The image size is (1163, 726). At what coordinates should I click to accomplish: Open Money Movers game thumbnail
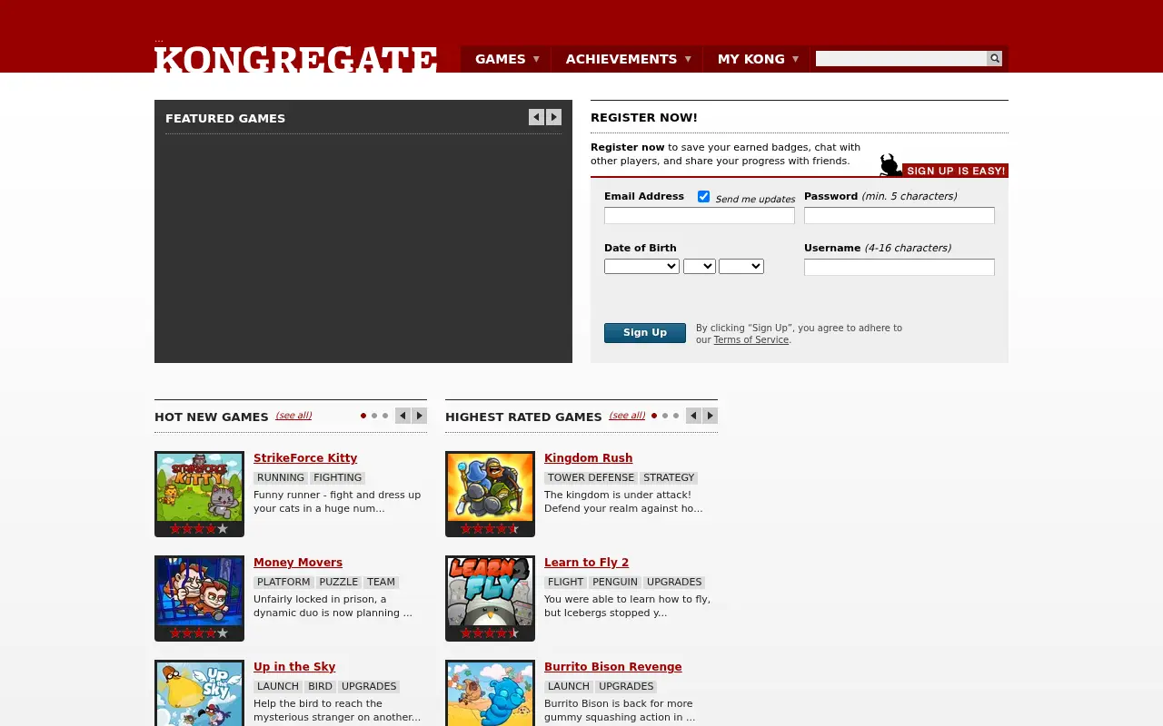tap(200, 592)
